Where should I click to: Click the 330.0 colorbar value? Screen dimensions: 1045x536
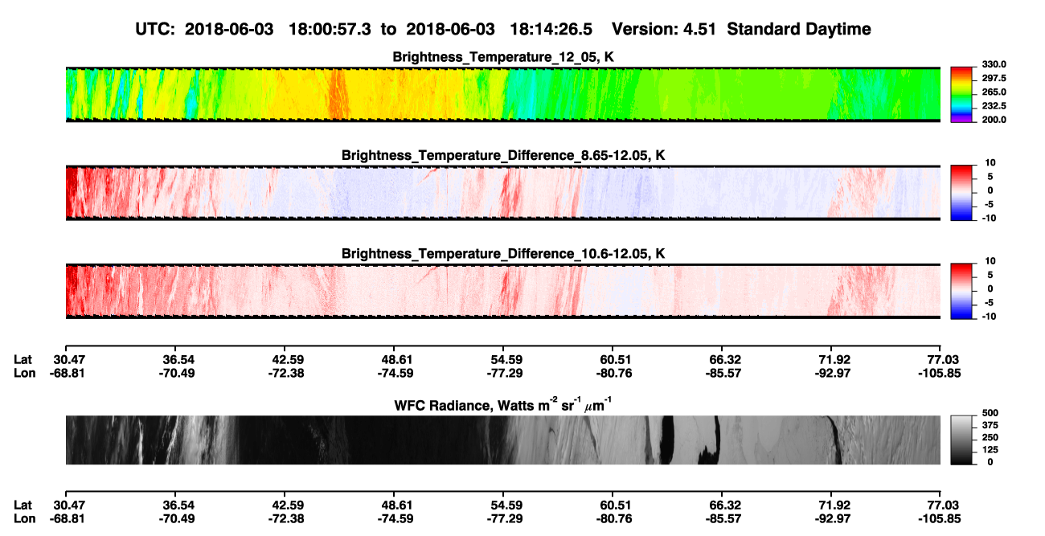pos(994,65)
